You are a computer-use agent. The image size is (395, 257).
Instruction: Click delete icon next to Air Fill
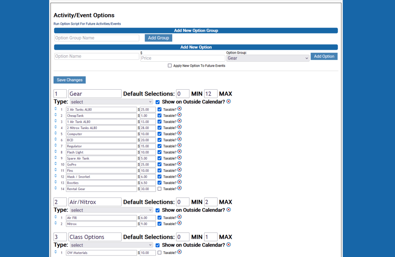tap(179, 217)
